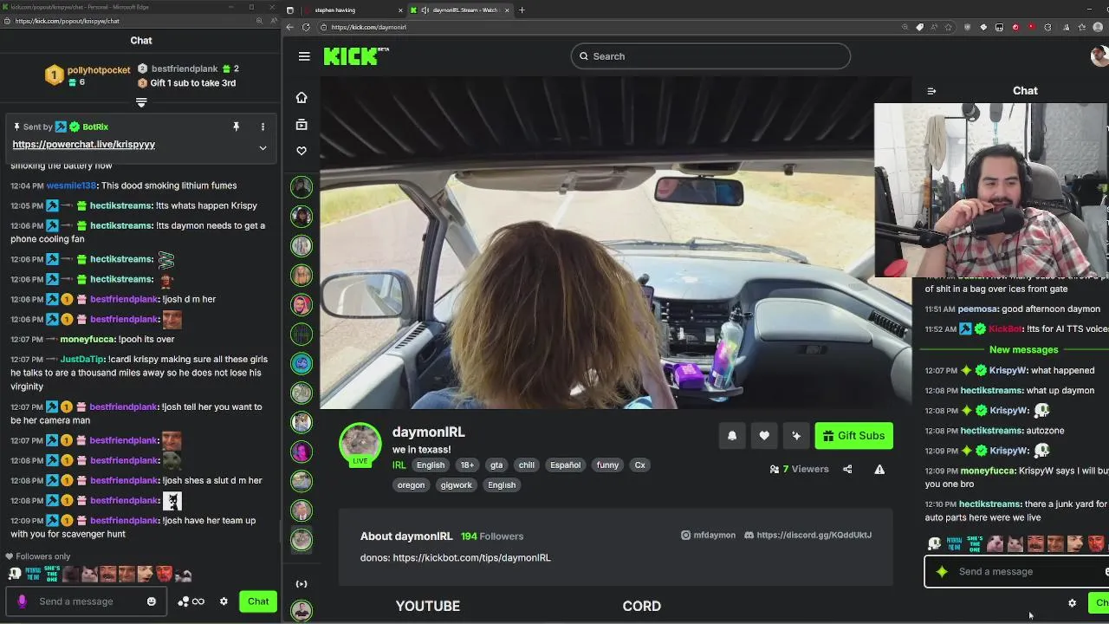Select the gigwork tag
Viewport: 1109px width, 624px height.
pyautogui.click(x=456, y=485)
